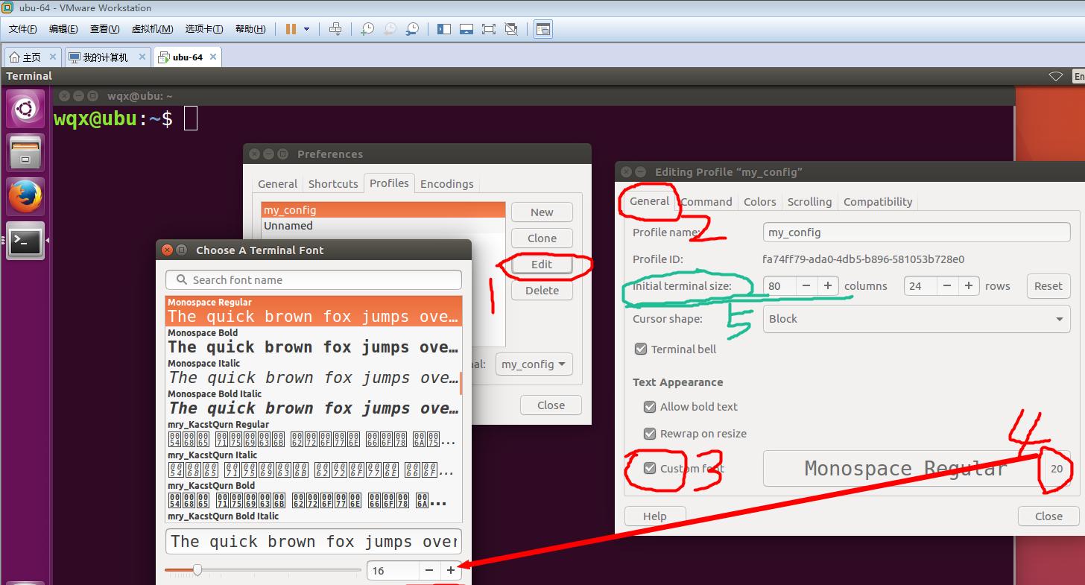The height and width of the screenshot is (585, 1085).
Task: Toggle the Terminal bell checkbox
Action: click(640, 349)
